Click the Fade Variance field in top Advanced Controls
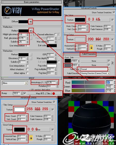This screenshot has height=145, width=116. point(107,29)
